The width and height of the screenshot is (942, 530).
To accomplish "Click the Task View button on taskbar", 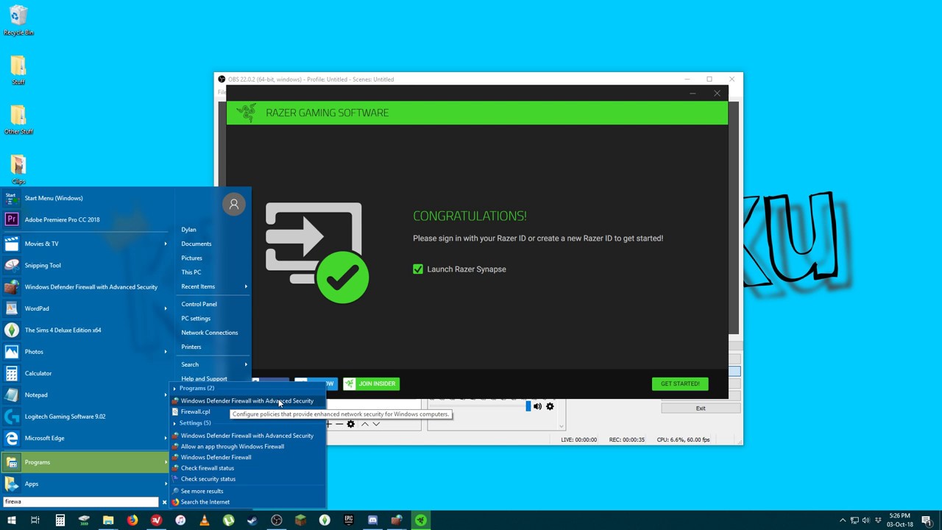I will (x=35, y=520).
